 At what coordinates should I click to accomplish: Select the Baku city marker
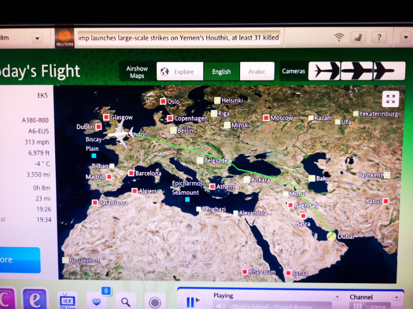312,178
